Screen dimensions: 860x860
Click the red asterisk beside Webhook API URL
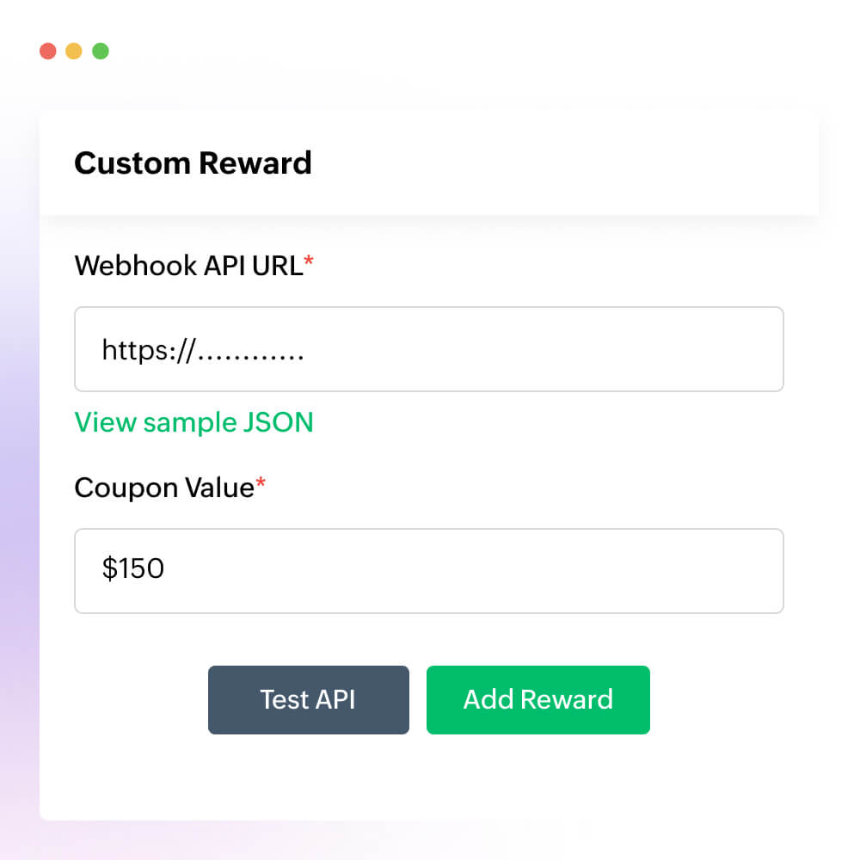(x=310, y=263)
